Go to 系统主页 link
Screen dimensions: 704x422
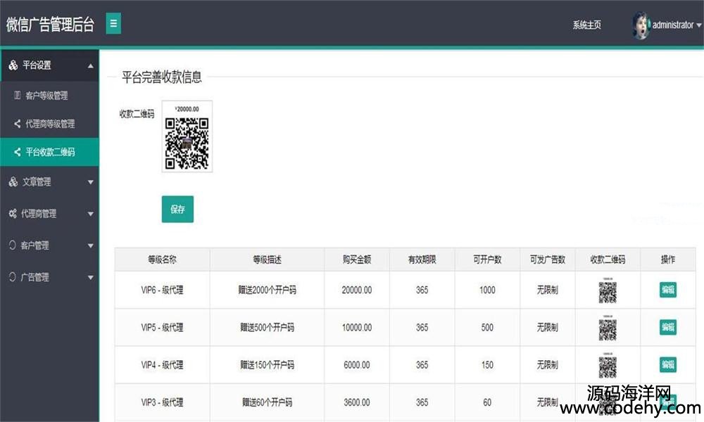pos(586,25)
